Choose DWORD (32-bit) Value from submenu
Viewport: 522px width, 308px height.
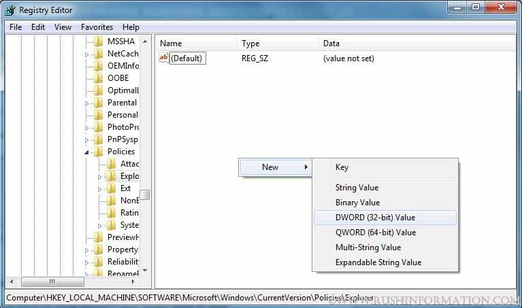click(375, 218)
